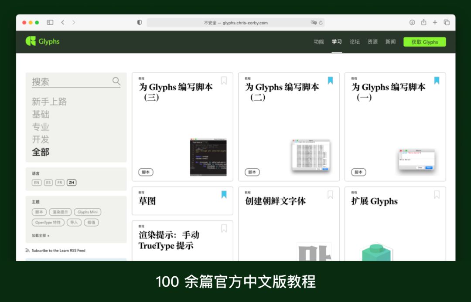Unbookmark the 草图 tutorial

[x=224, y=195]
